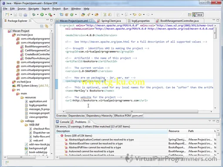Open the Project menu
The width and height of the screenshot is (223, 167).
coord(57,9)
